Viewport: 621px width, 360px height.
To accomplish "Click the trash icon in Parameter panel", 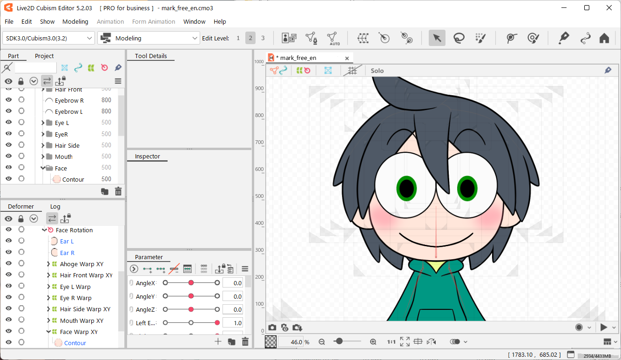I will [x=245, y=342].
